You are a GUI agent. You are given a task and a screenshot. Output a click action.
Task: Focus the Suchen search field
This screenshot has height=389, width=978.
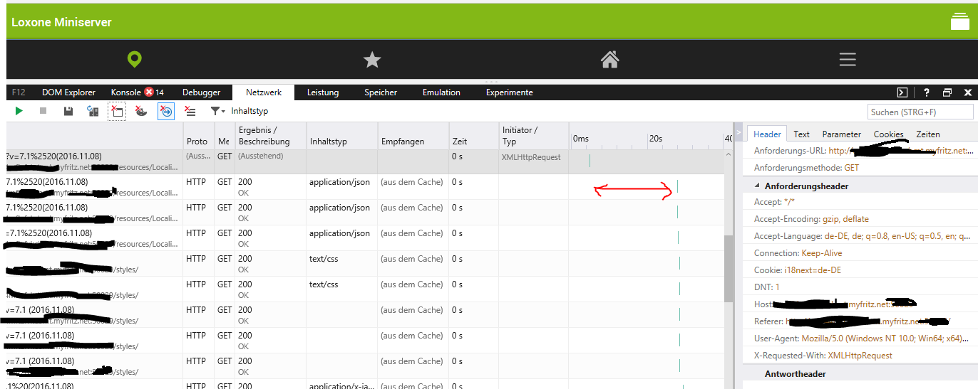point(920,112)
